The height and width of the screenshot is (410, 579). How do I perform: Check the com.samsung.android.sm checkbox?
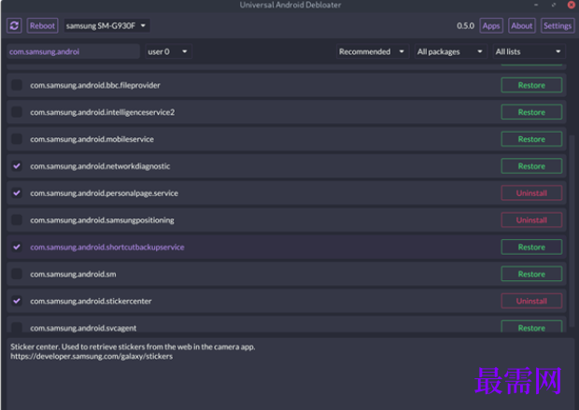tap(17, 274)
